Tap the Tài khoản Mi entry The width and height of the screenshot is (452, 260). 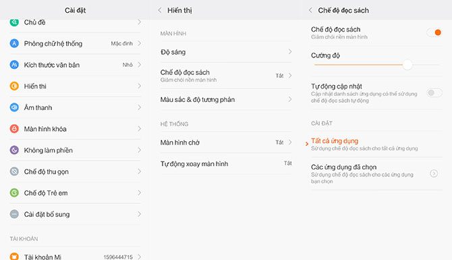pyautogui.click(x=76, y=254)
